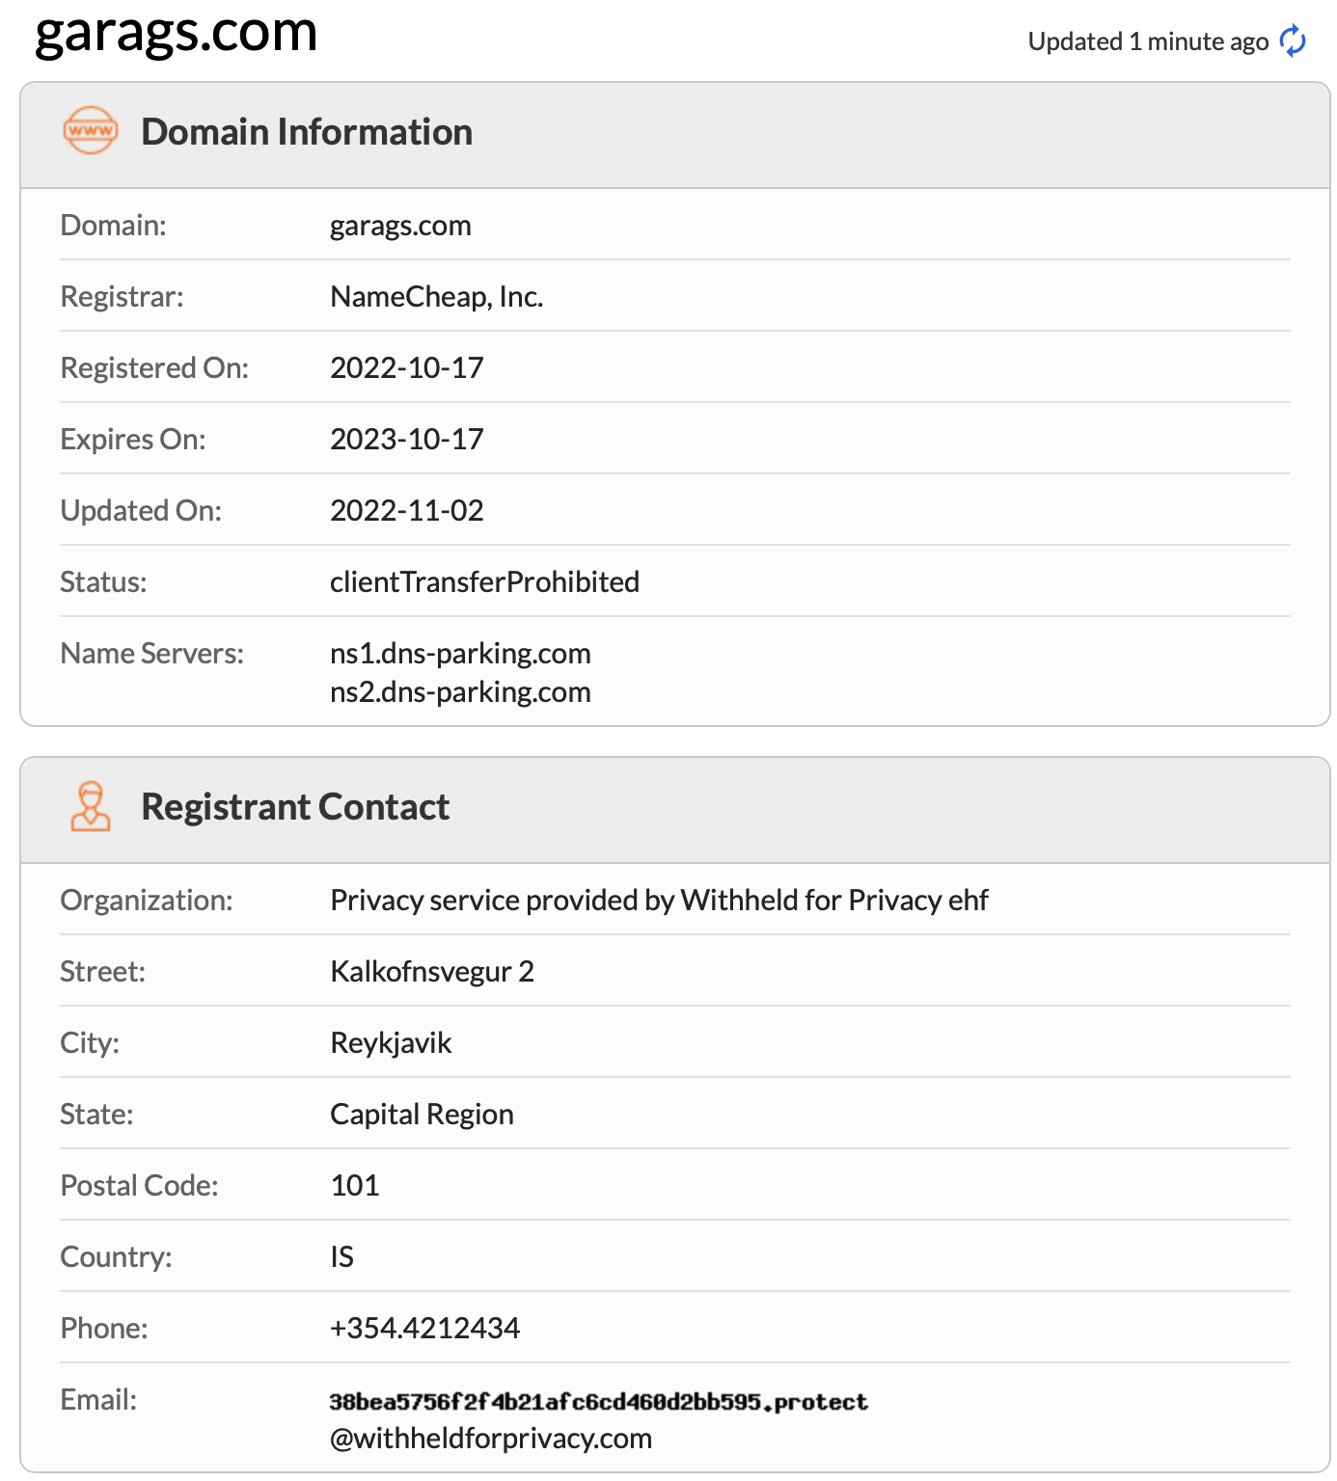Click the Updated 1 minute ago text
This screenshot has height=1481, width=1337.
pos(1148,41)
